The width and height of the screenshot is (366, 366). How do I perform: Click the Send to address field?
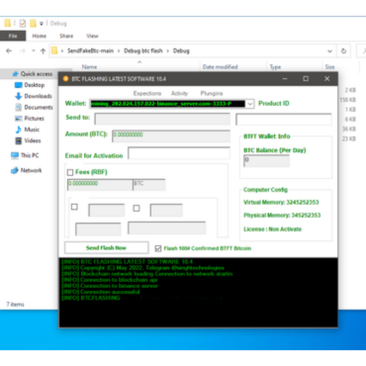click(162, 119)
